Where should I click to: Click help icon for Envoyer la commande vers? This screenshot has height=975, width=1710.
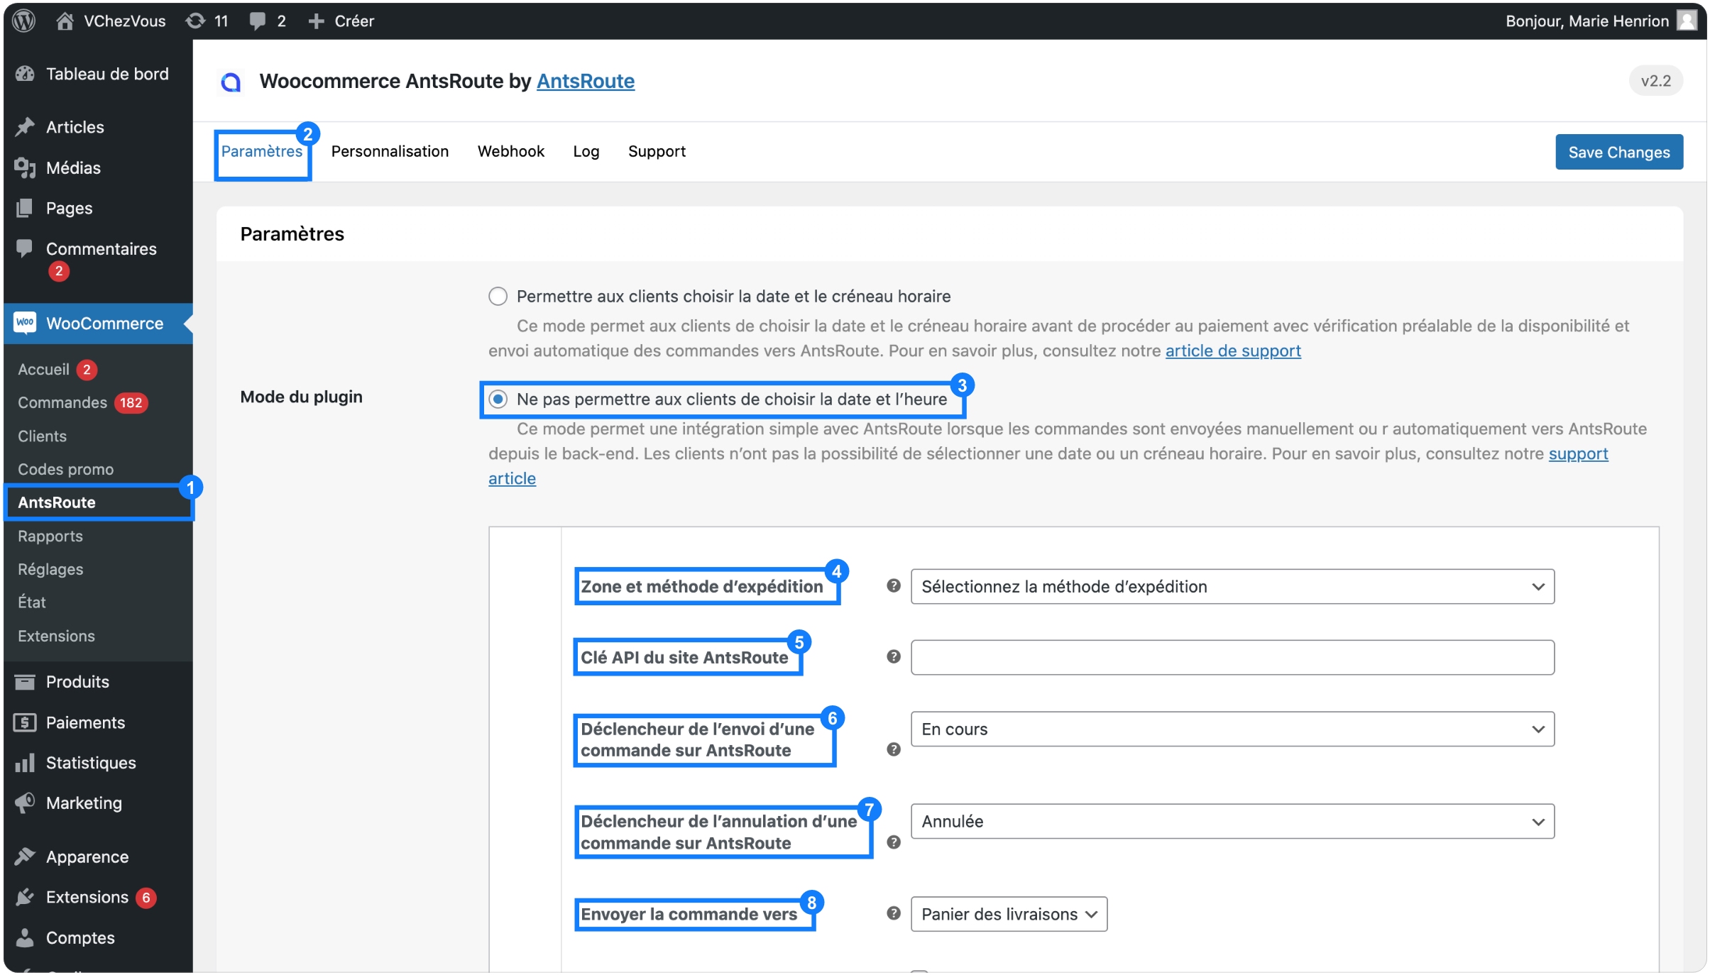point(894,913)
